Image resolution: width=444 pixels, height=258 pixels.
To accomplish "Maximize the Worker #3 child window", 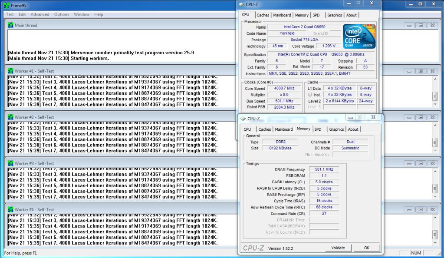I will click(x=421, y=163).
